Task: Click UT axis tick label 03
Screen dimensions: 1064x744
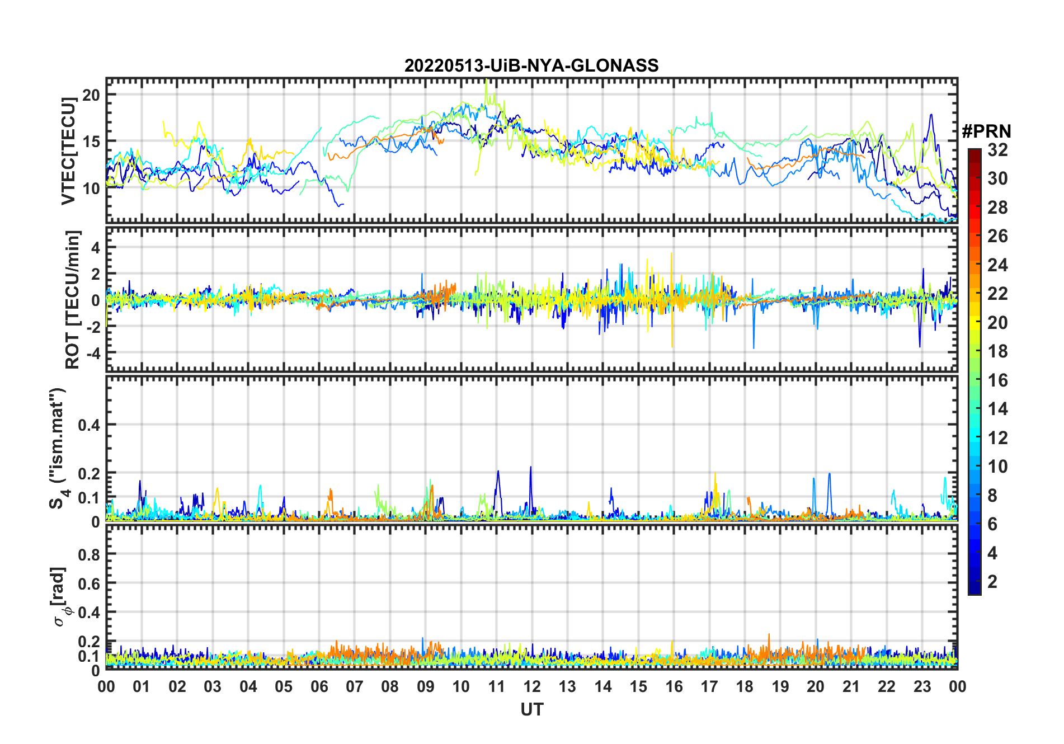Action: (213, 686)
